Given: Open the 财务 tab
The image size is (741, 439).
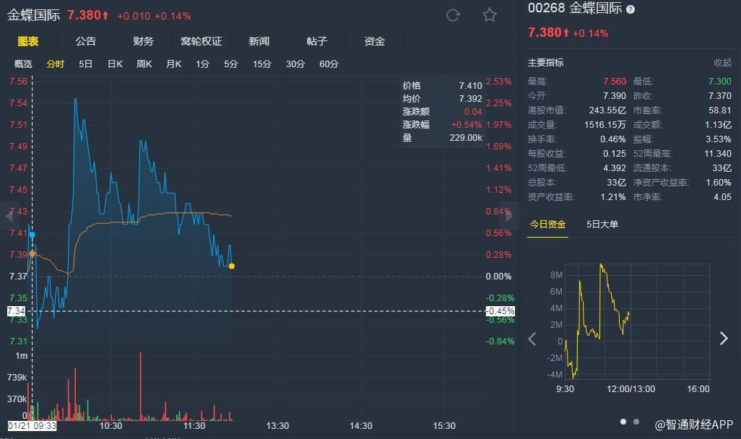Looking at the screenshot, I should coord(143,41).
